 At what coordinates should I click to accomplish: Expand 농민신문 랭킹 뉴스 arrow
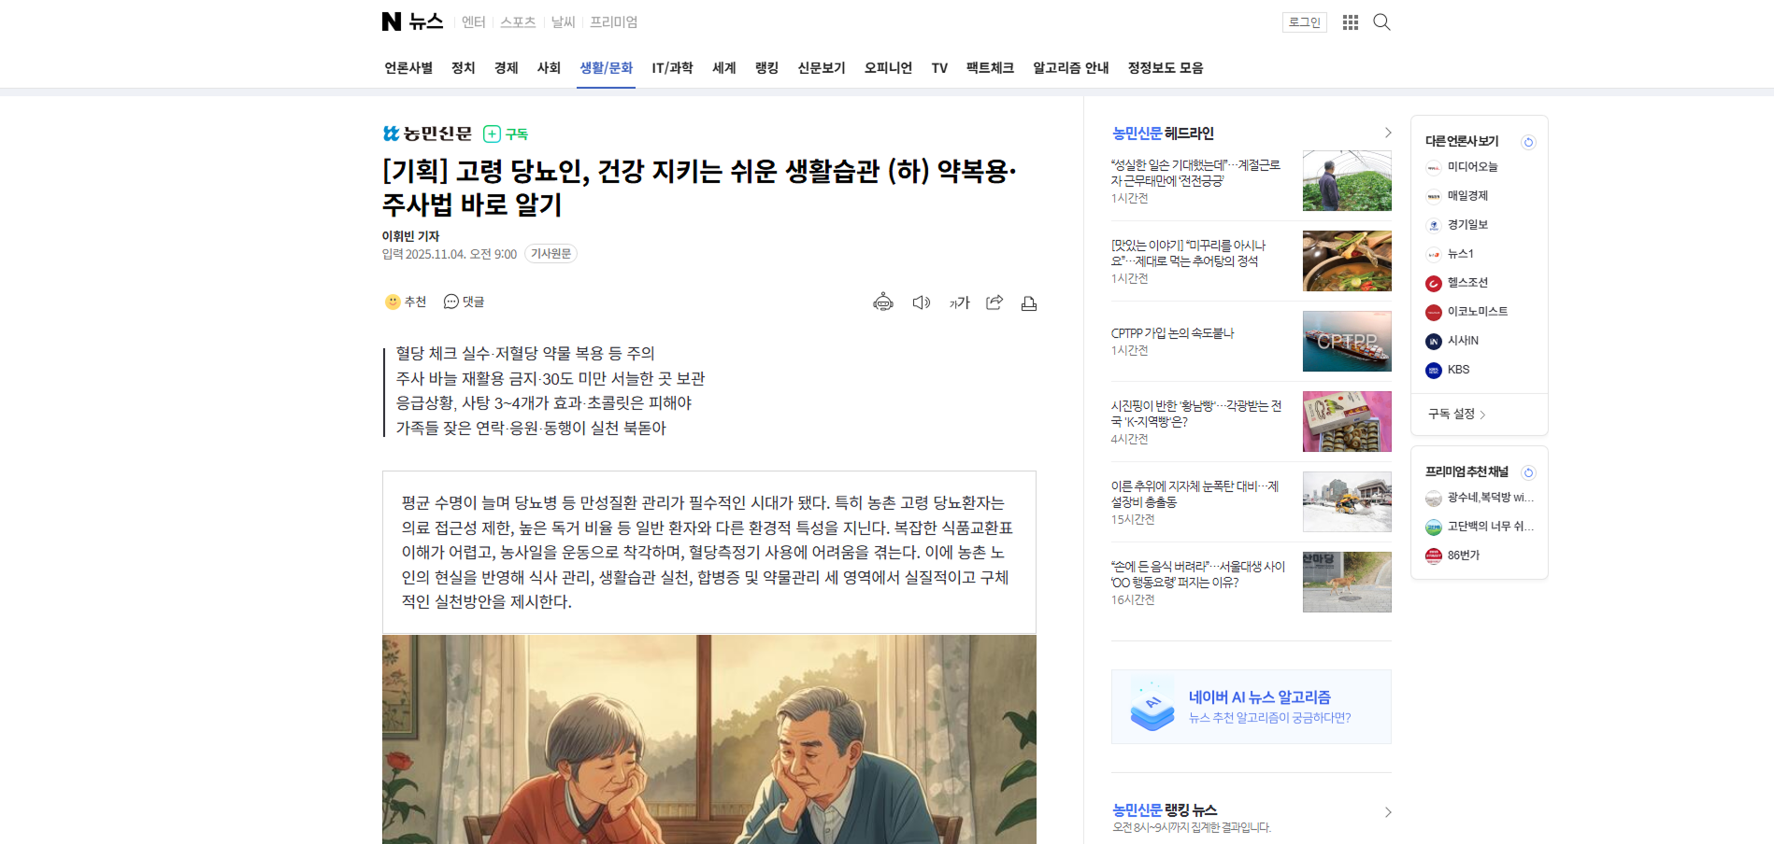tap(1387, 812)
